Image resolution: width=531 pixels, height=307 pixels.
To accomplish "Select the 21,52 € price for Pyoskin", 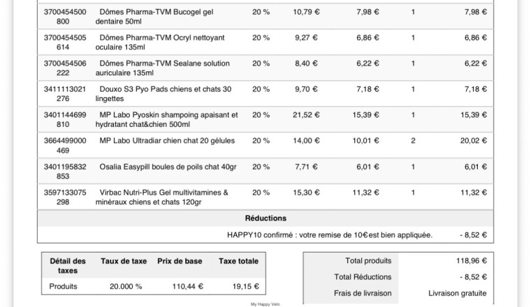I will [306, 115].
